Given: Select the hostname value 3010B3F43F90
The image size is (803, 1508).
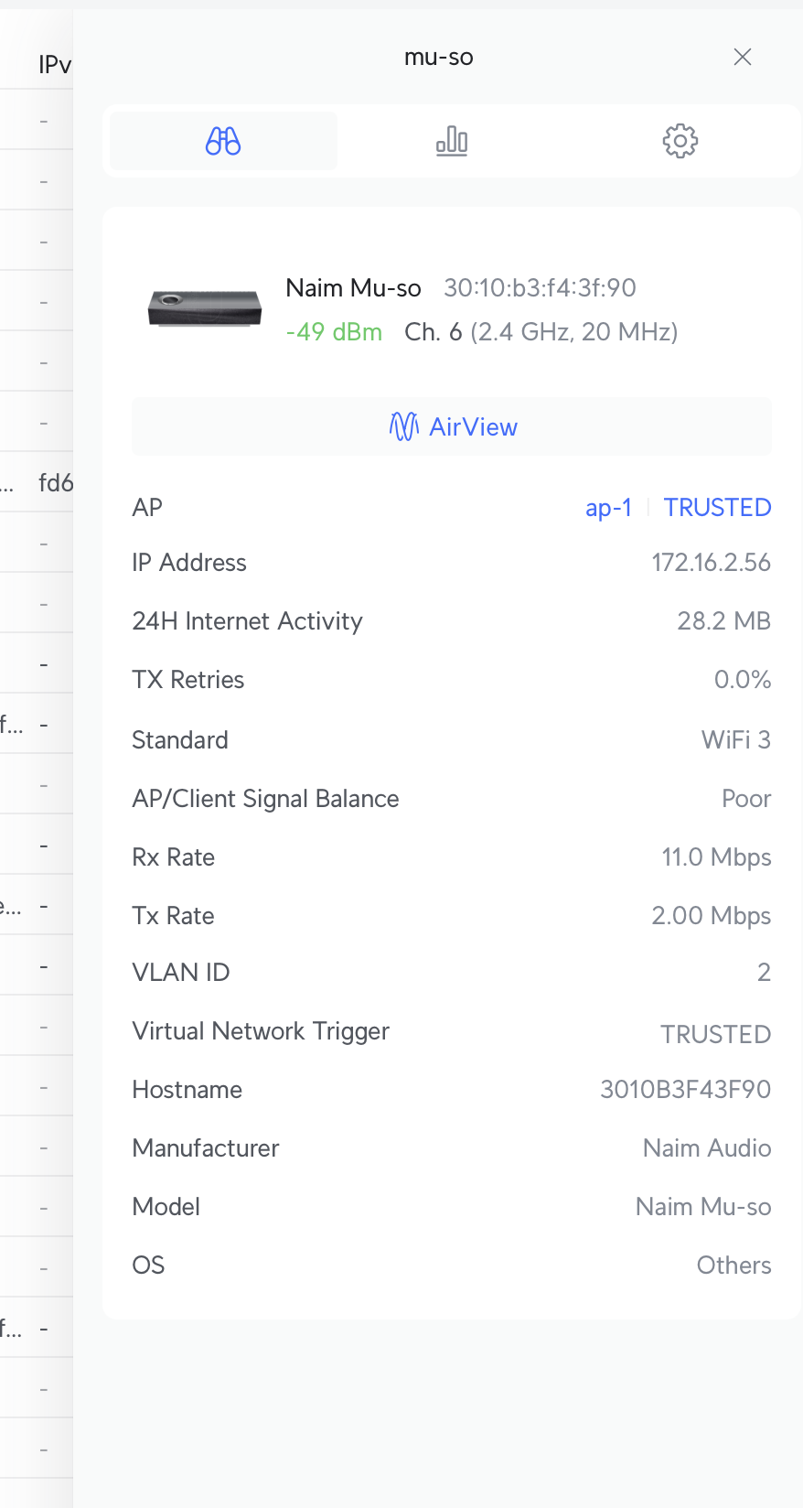Looking at the screenshot, I should 685,1090.
